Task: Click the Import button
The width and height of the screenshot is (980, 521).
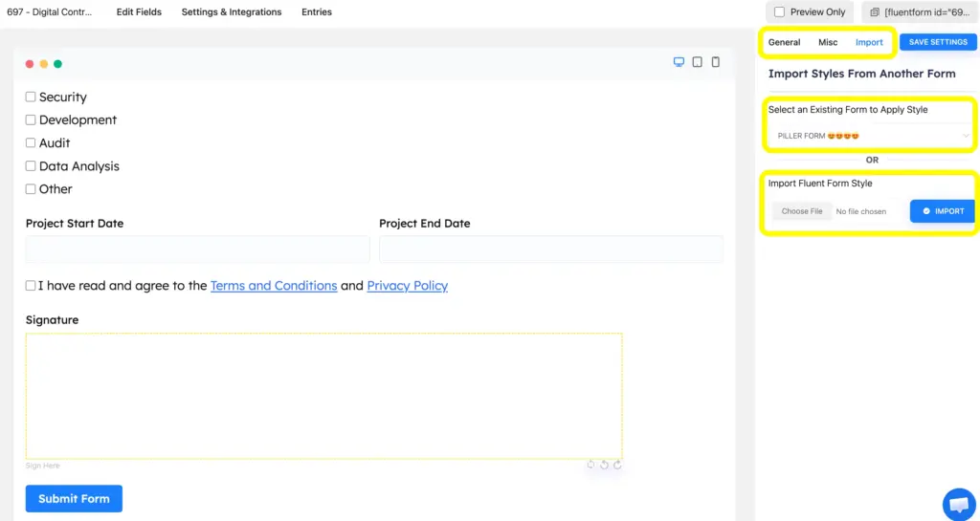Action: 943,211
